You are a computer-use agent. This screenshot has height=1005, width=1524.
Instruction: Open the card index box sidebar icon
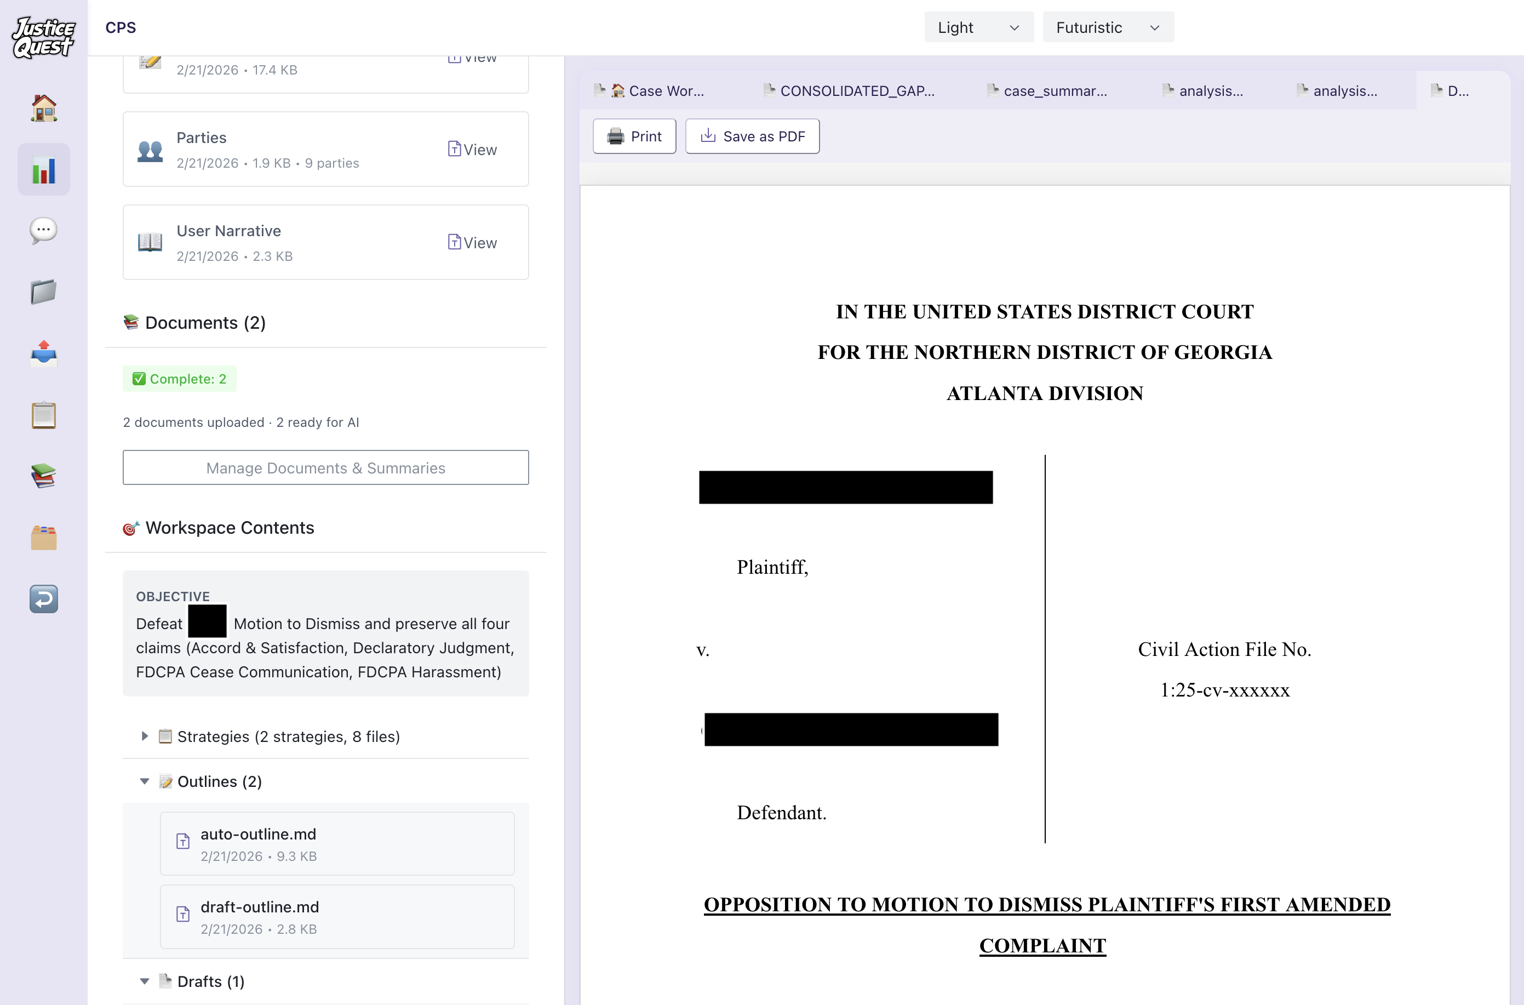43,537
